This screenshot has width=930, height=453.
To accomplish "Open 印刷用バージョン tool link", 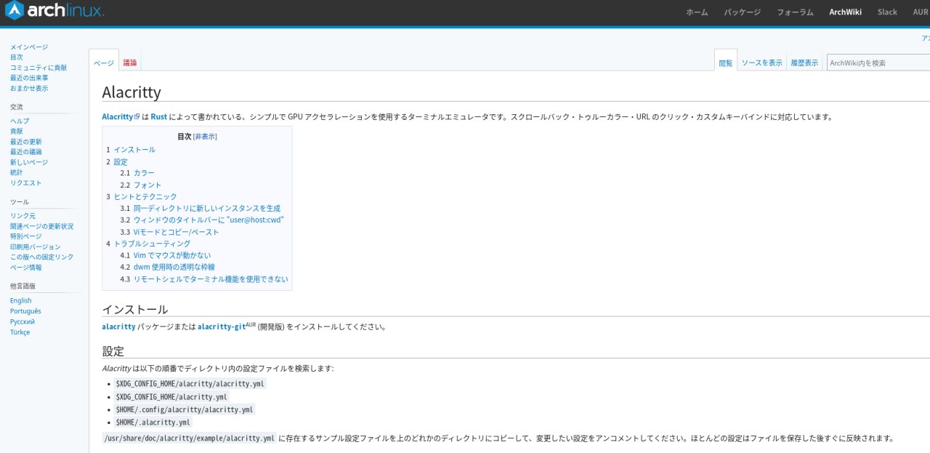I will [36, 246].
